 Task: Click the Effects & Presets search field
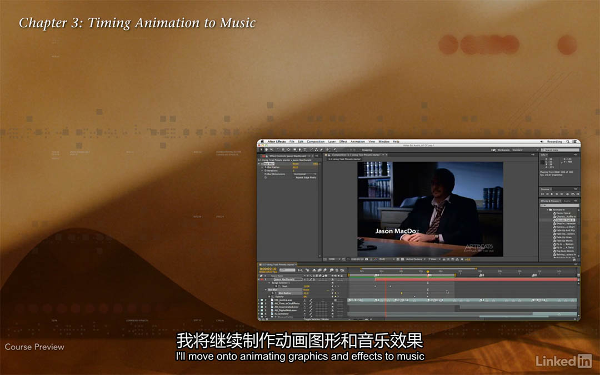(x=559, y=206)
